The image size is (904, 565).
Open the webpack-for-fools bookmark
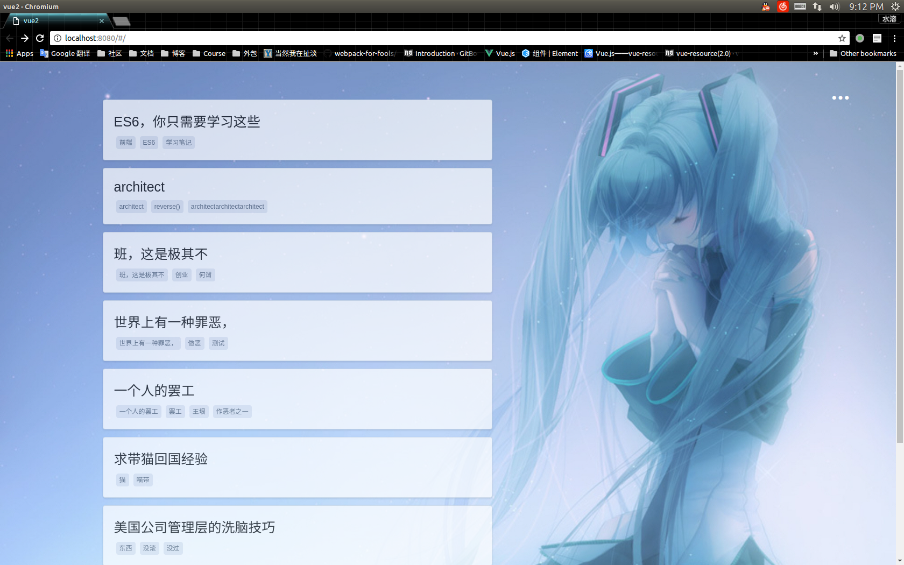pos(360,53)
